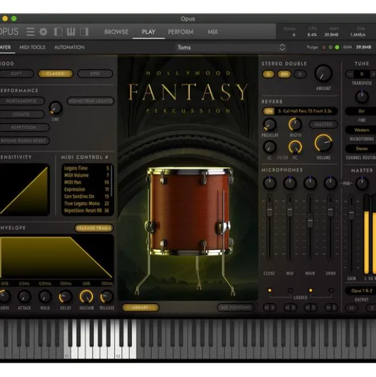Switch to the Play tab
Screen dimensions: 376x377
point(148,32)
